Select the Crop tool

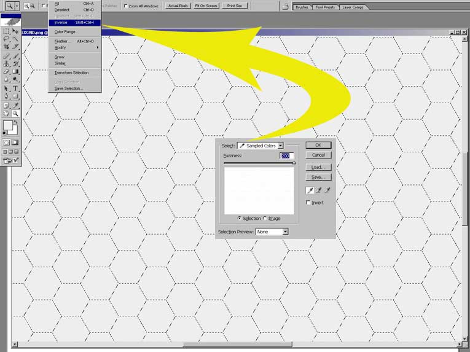click(x=6, y=47)
